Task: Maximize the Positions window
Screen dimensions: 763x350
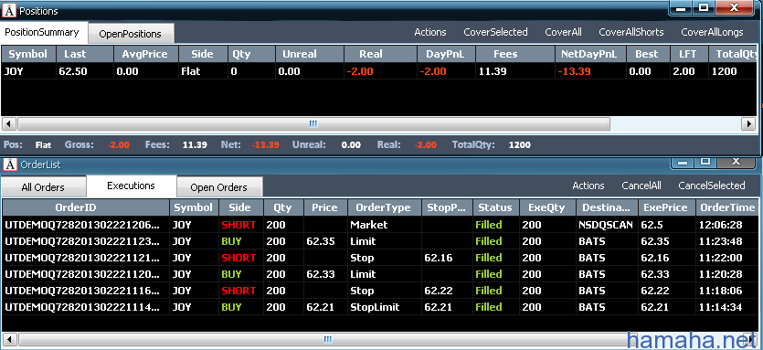Action: pos(703,8)
